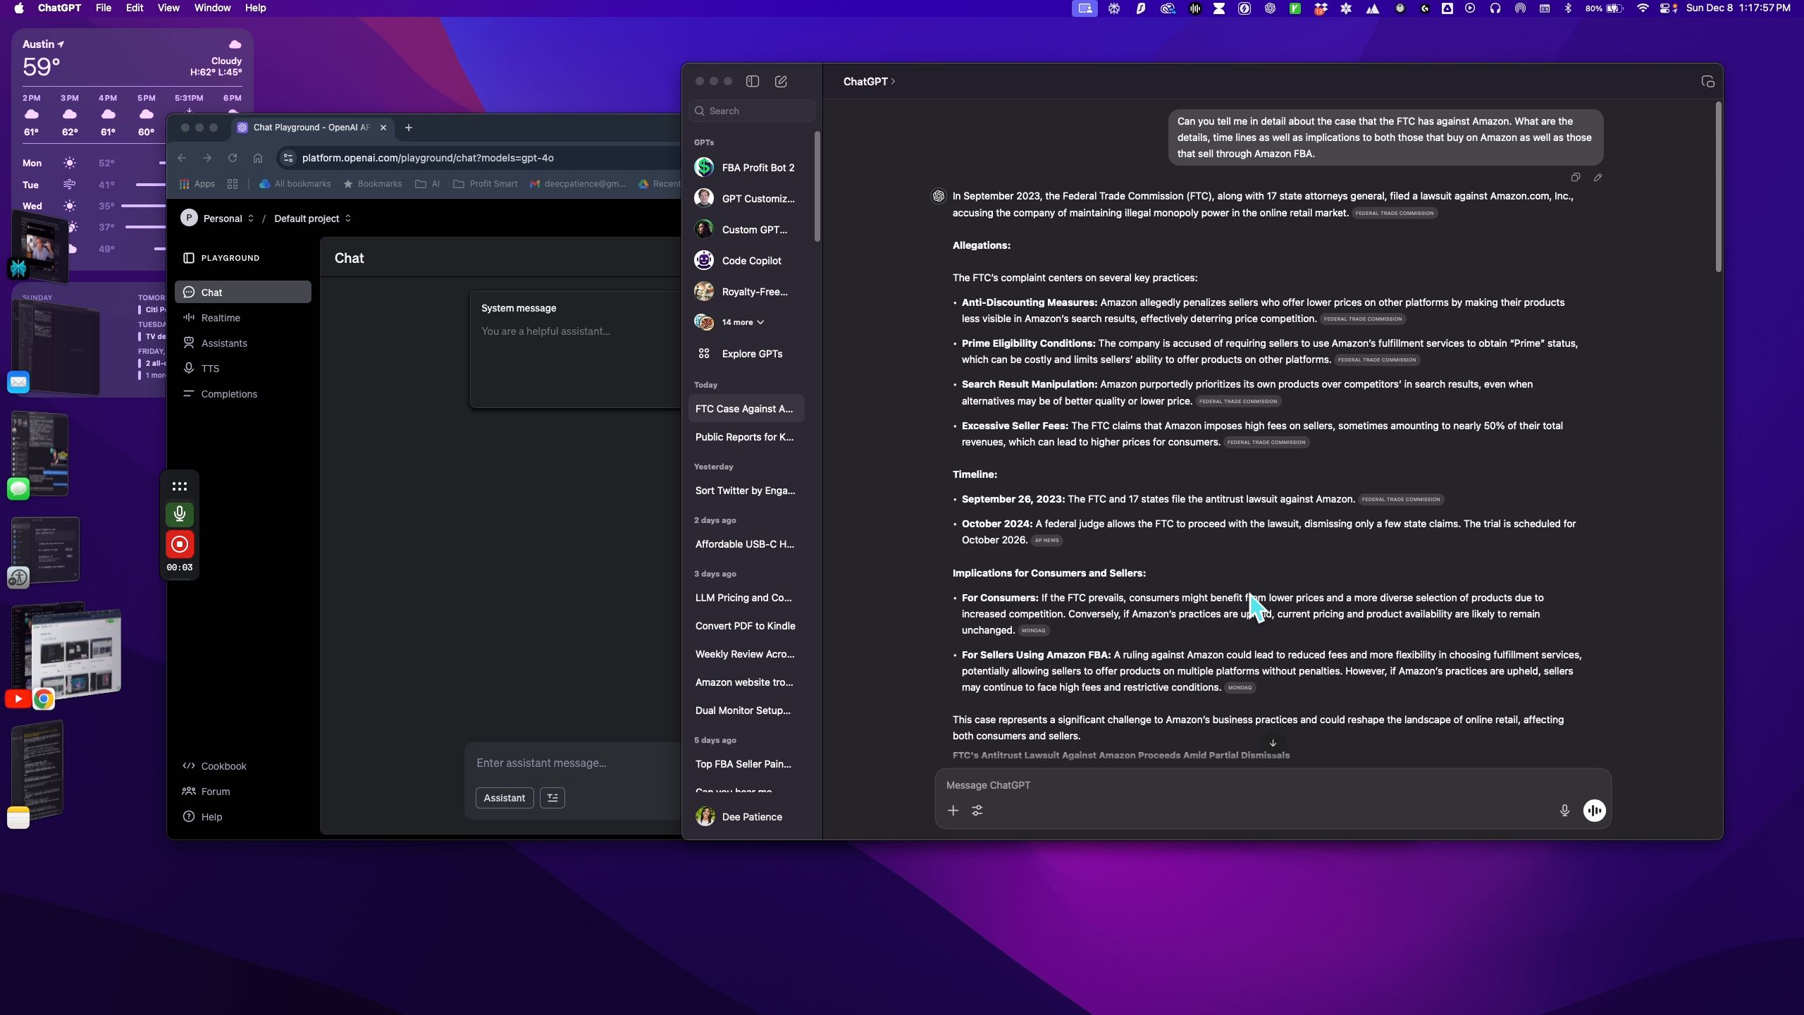Image resolution: width=1804 pixels, height=1015 pixels.
Task: Open the AP NEWS citation chip
Action: coord(1046,541)
